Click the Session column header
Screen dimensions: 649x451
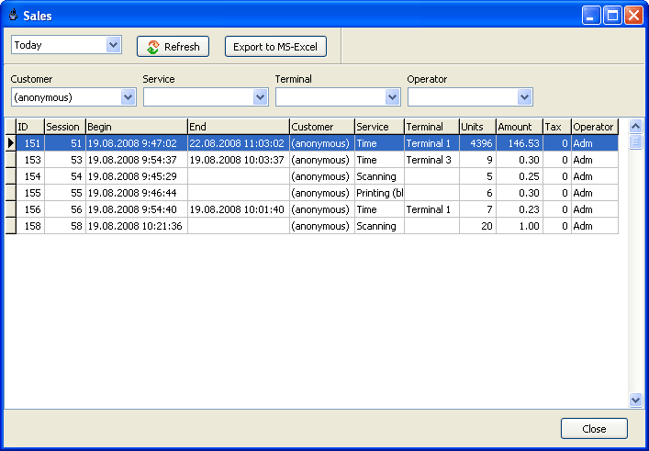(x=64, y=127)
